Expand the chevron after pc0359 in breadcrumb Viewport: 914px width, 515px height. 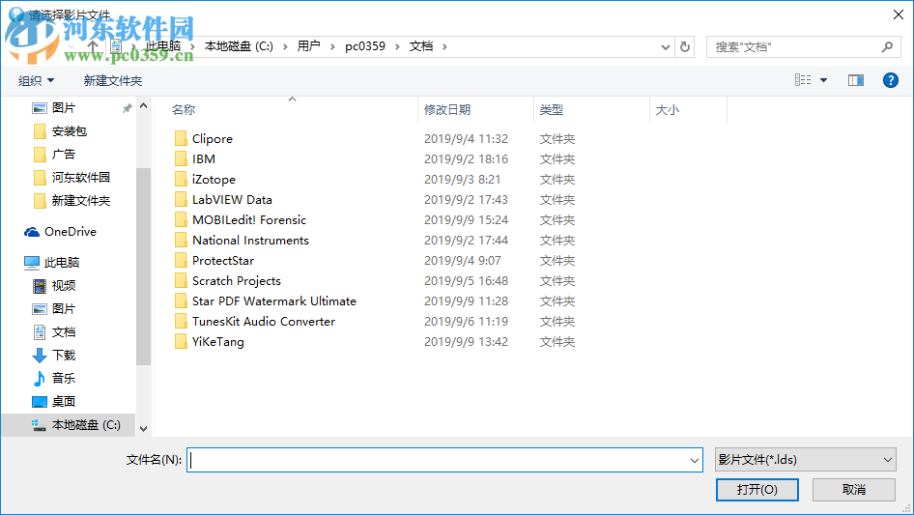click(x=397, y=46)
